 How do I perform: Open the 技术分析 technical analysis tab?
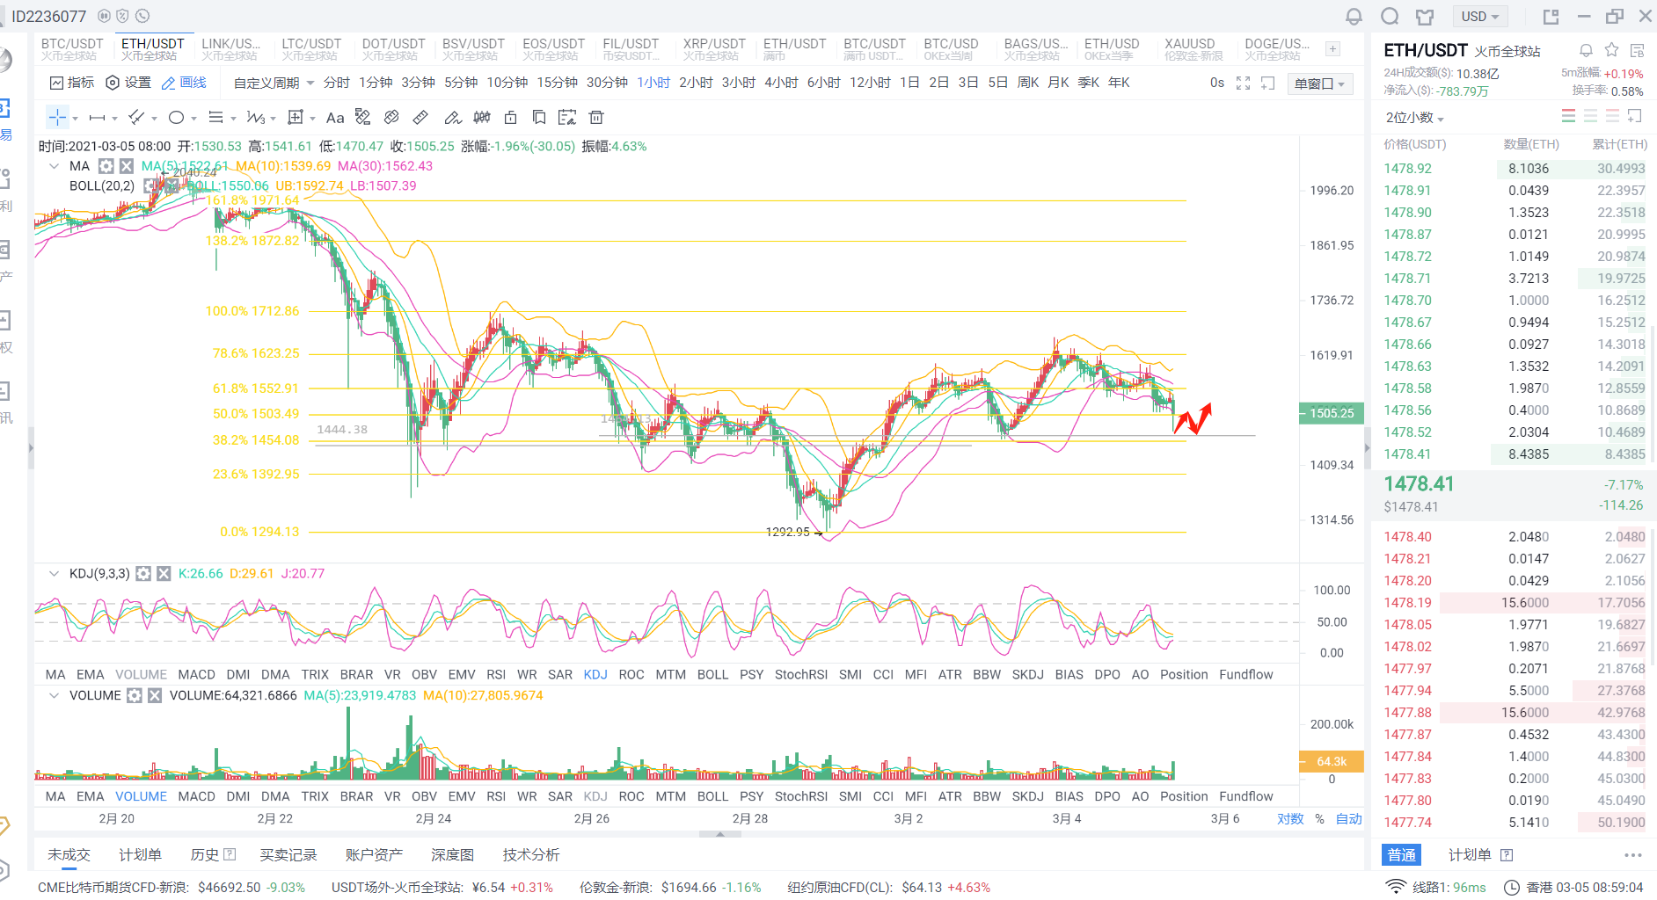[531, 855]
